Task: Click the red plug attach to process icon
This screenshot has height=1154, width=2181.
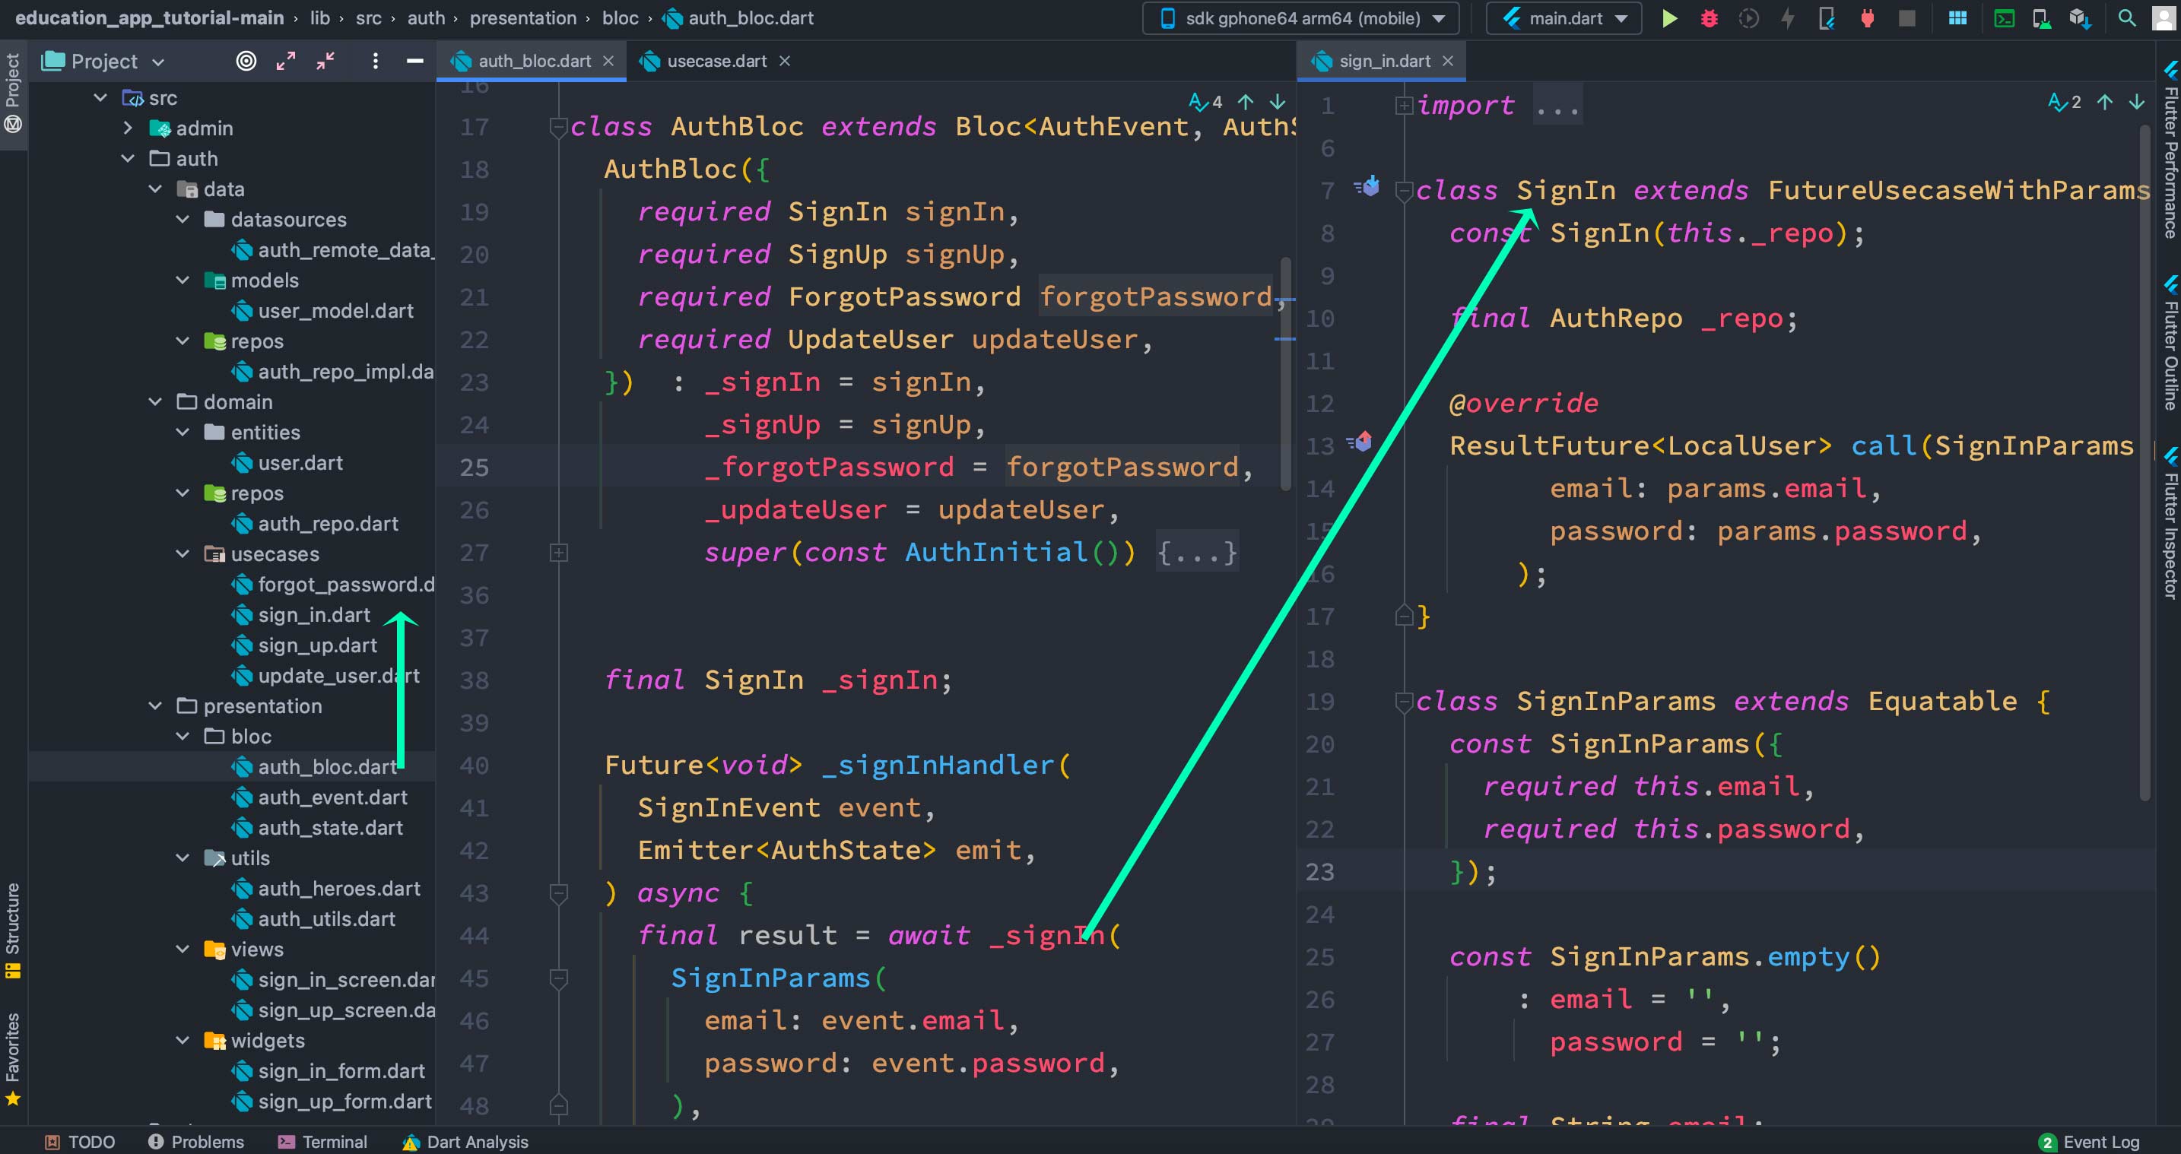Action: pos(1867,19)
